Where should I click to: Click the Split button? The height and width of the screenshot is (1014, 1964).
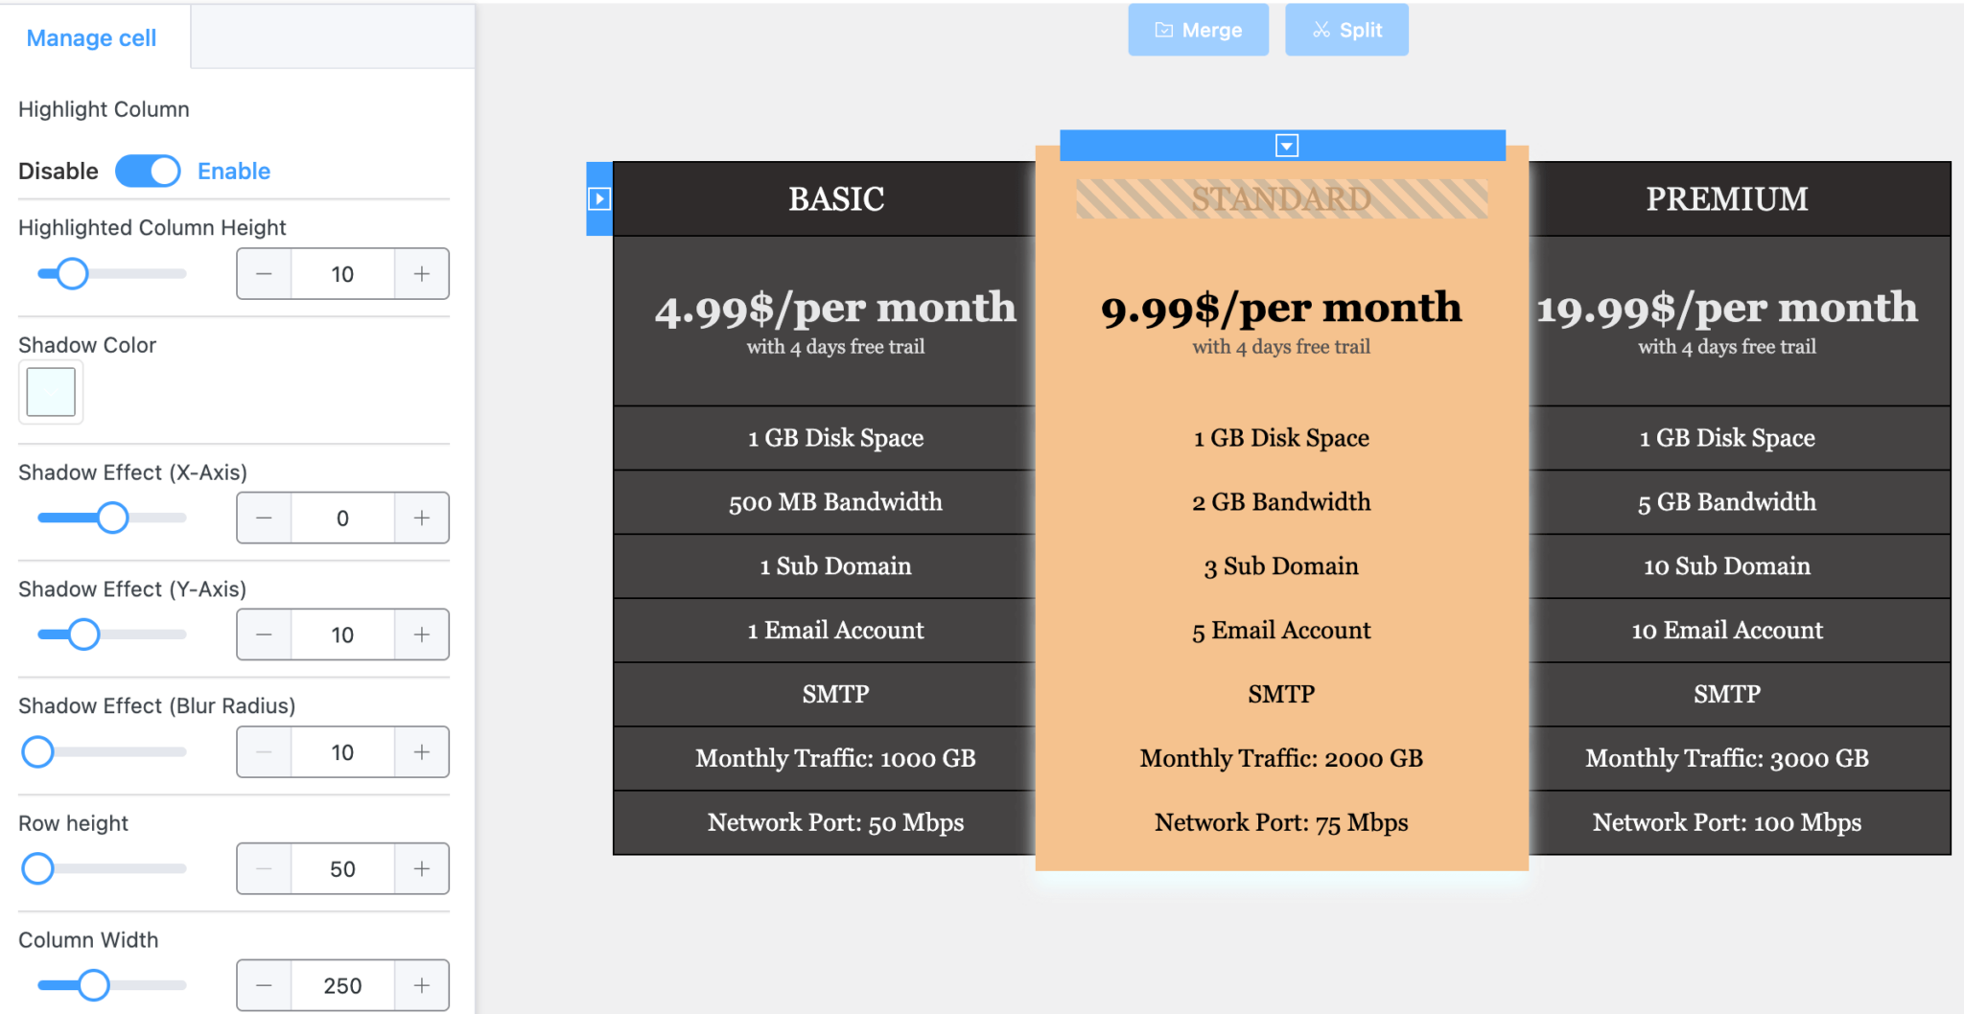(x=1346, y=31)
